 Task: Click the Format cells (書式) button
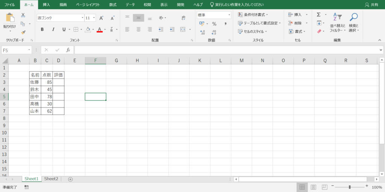tap(297, 32)
